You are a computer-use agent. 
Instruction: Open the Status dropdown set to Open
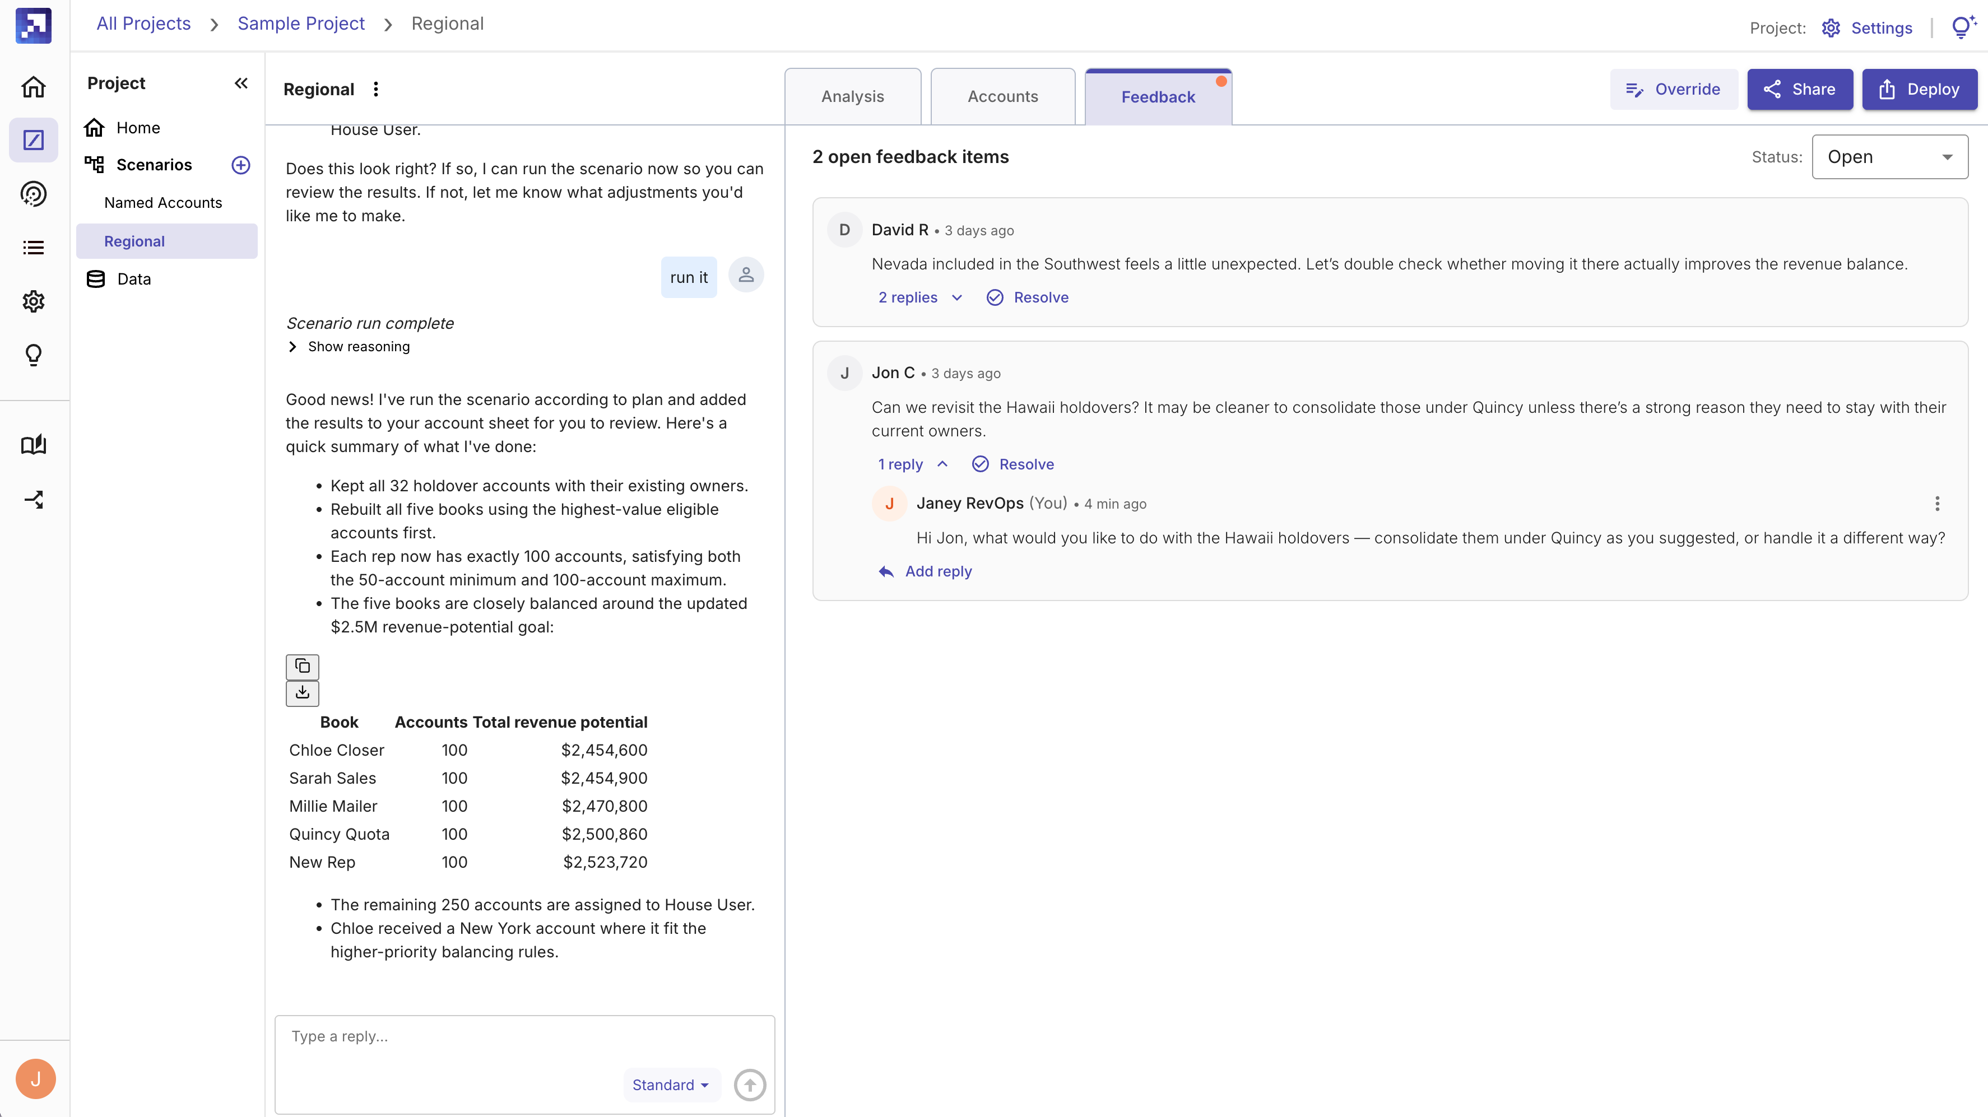pyautogui.click(x=1890, y=157)
